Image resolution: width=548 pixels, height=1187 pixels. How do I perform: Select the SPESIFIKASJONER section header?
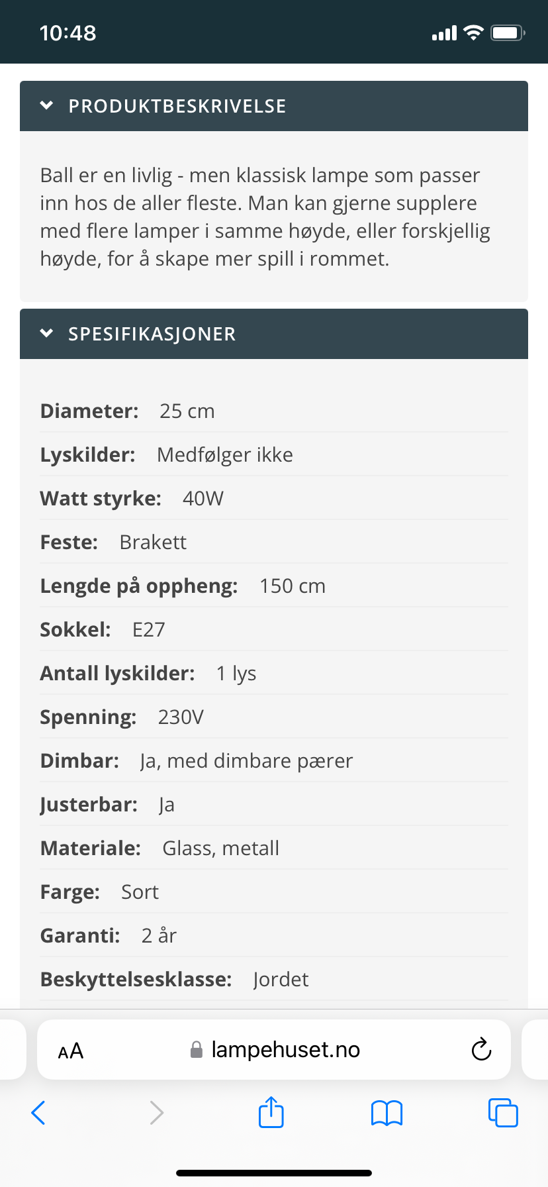coord(150,334)
